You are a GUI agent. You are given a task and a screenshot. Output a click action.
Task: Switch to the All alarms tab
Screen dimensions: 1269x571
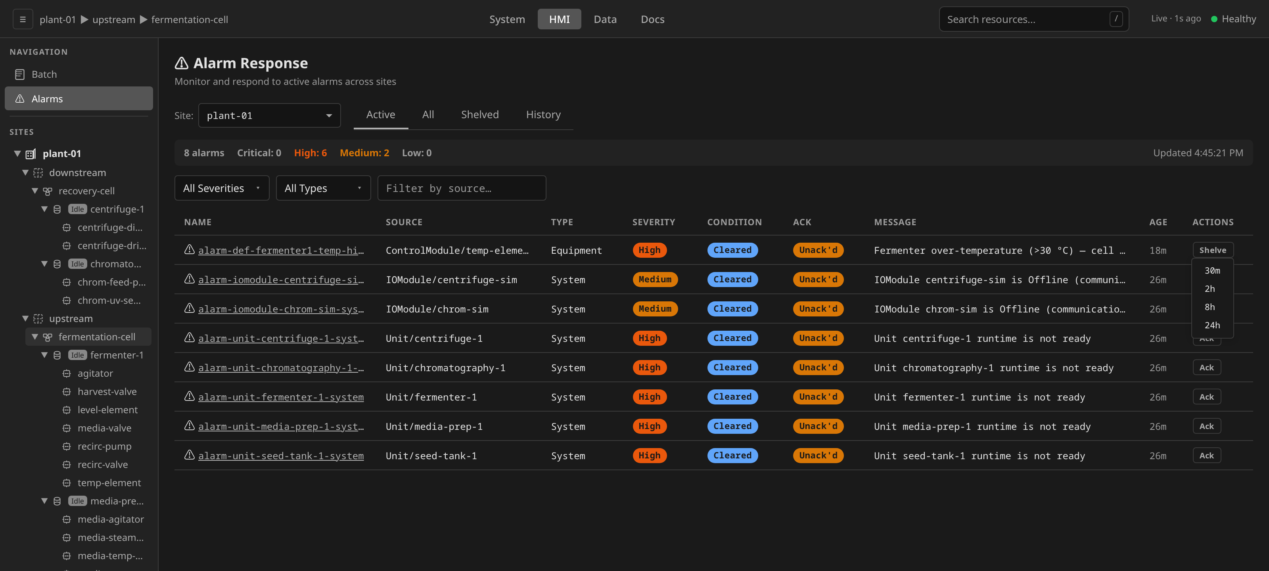[x=427, y=114]
